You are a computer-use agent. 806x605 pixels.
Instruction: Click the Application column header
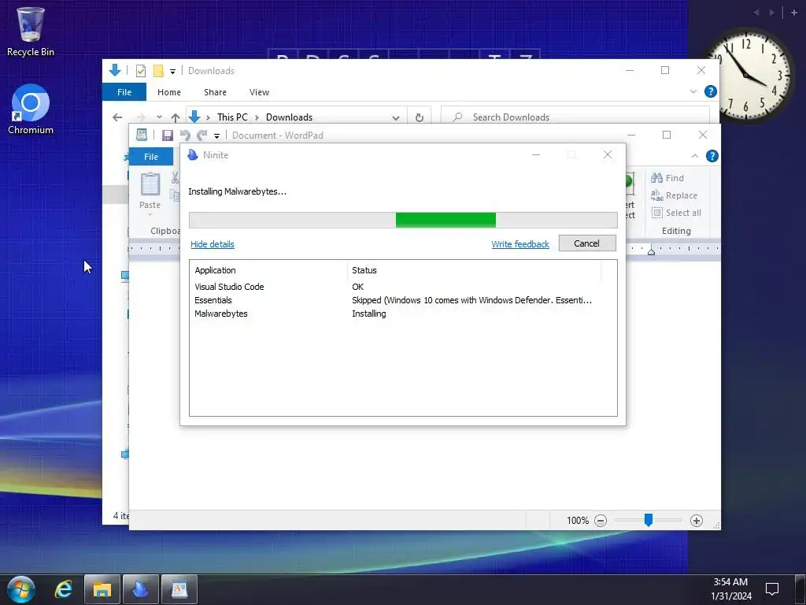pyautogui.click(x=268, y=270)
